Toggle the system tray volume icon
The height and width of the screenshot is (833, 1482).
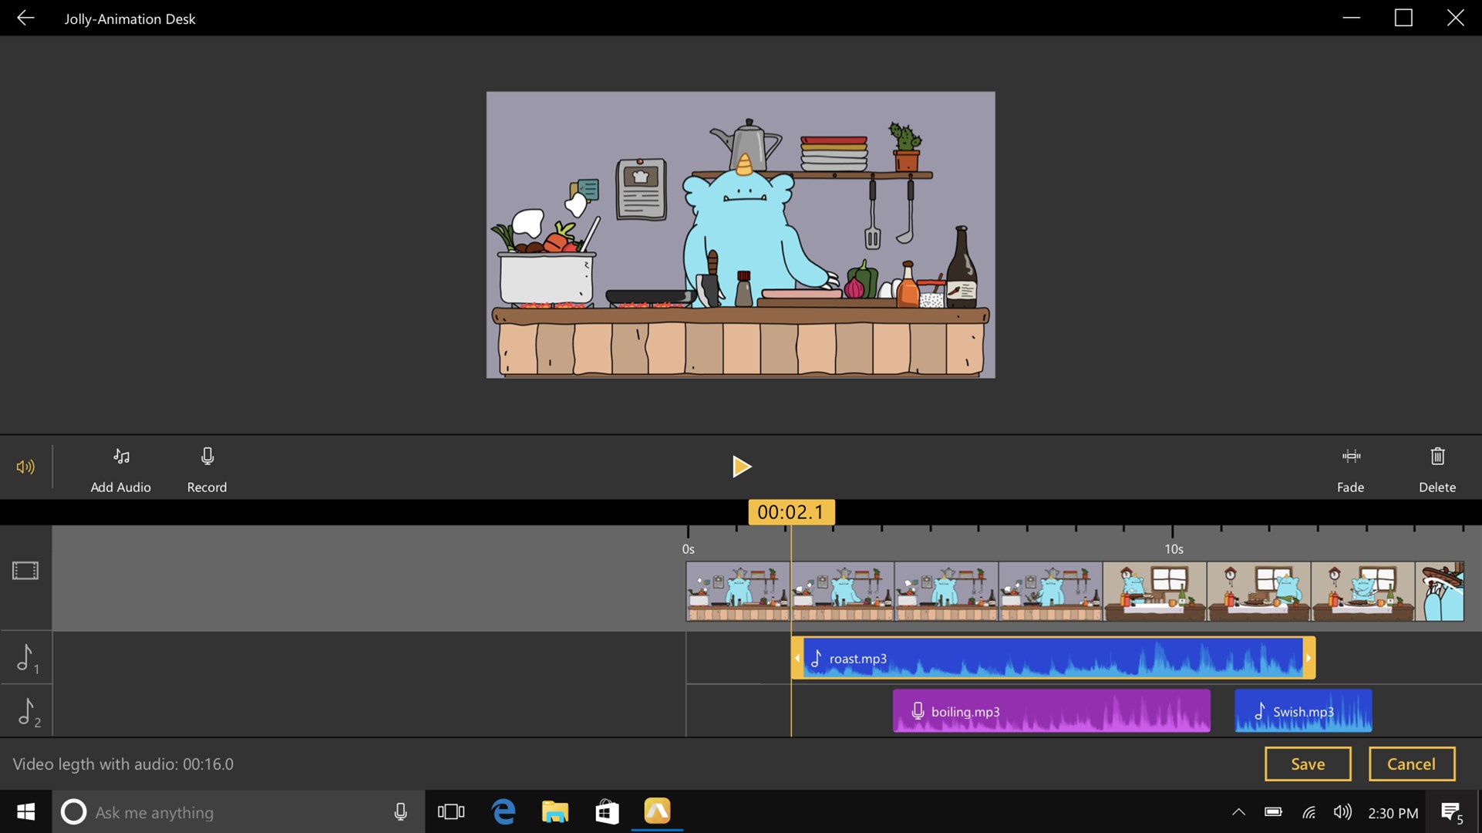1343,811
